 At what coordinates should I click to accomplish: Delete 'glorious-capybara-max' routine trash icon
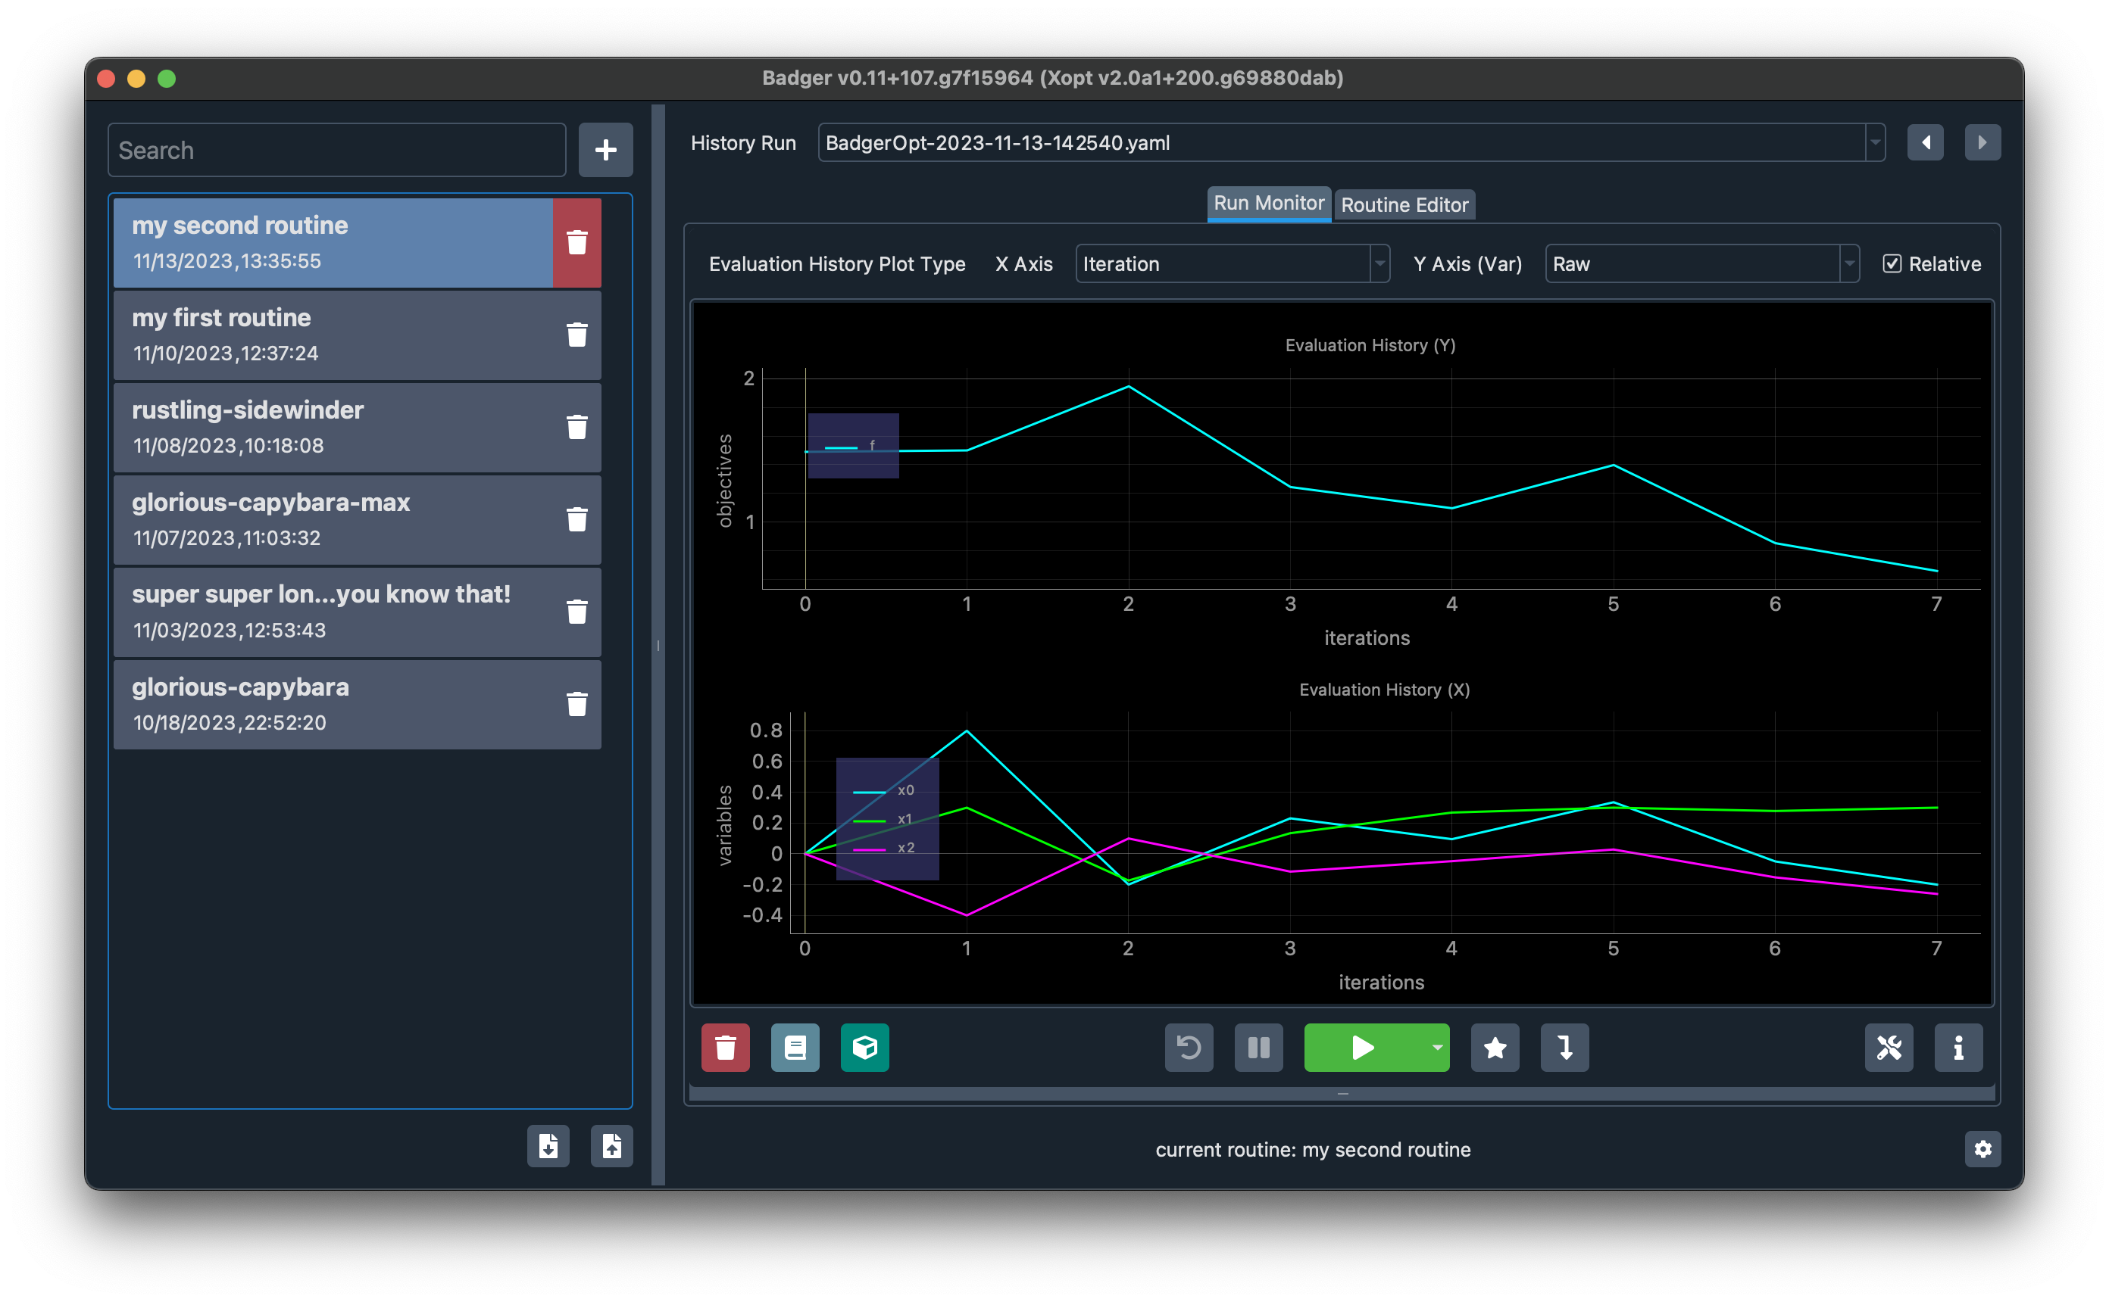[576, 519]
